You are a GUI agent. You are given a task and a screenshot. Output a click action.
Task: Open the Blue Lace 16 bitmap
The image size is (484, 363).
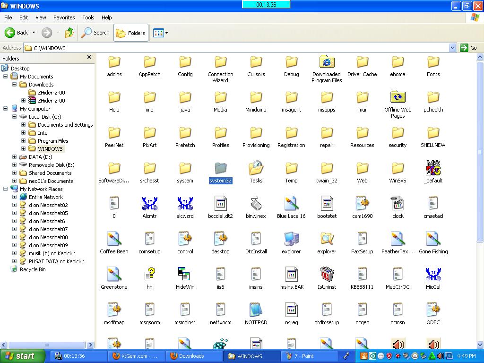tap(291, 204)
